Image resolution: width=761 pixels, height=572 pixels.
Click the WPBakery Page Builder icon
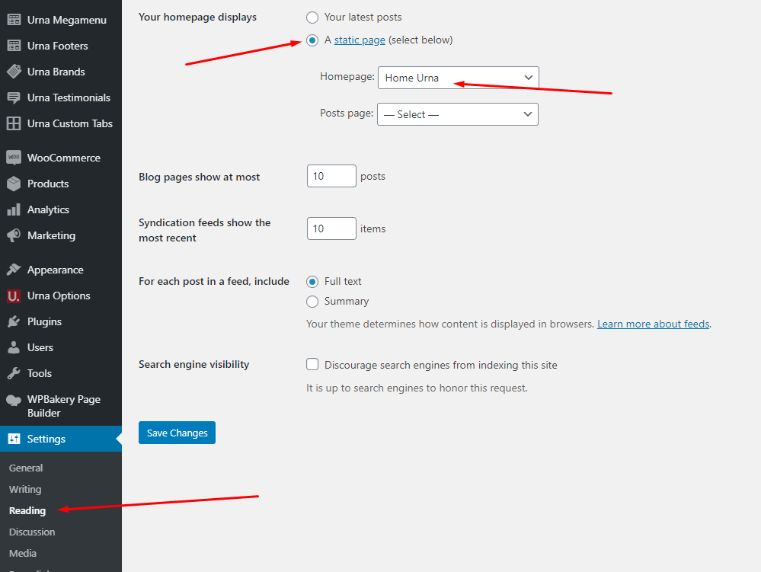(x=14, y=401)
